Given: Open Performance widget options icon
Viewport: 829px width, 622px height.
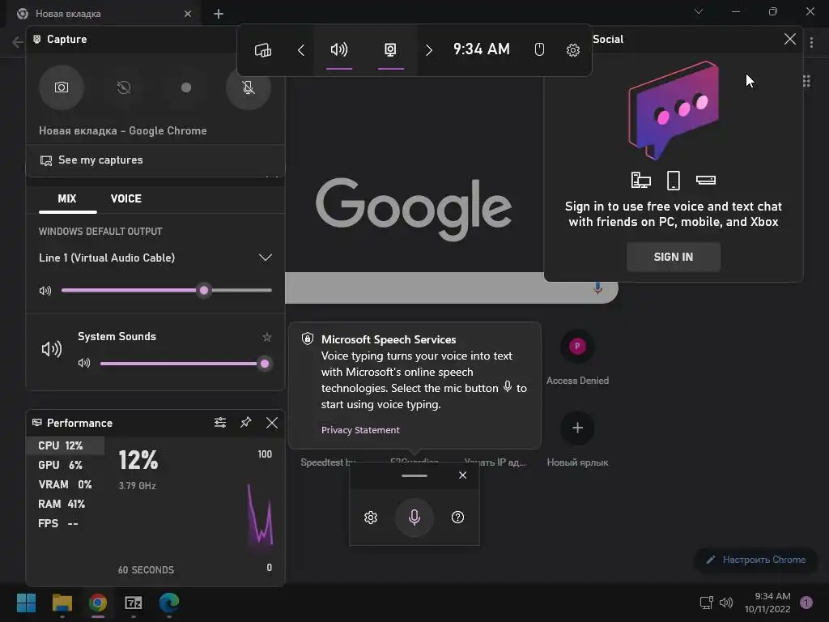Looking at the screenshot, I should point(220,423).
